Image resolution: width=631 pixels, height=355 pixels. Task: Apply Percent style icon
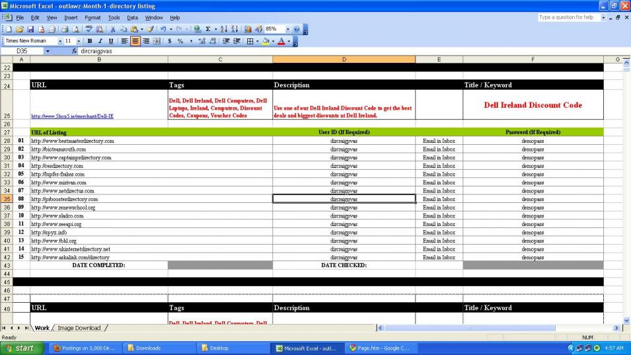click(x=180, y=41)
